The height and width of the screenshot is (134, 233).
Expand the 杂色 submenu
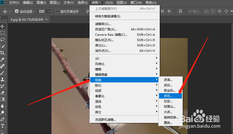[x=124, y=107]
